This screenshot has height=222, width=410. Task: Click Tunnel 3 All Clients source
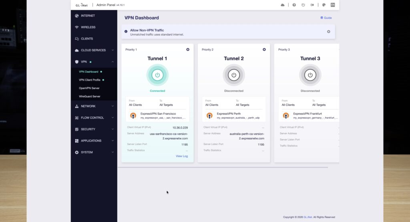point(288,105)
